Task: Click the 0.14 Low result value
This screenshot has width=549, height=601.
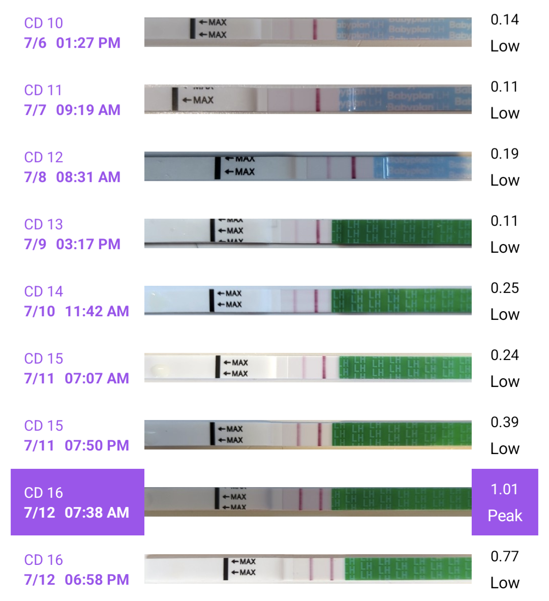Action: coord(504,33)
